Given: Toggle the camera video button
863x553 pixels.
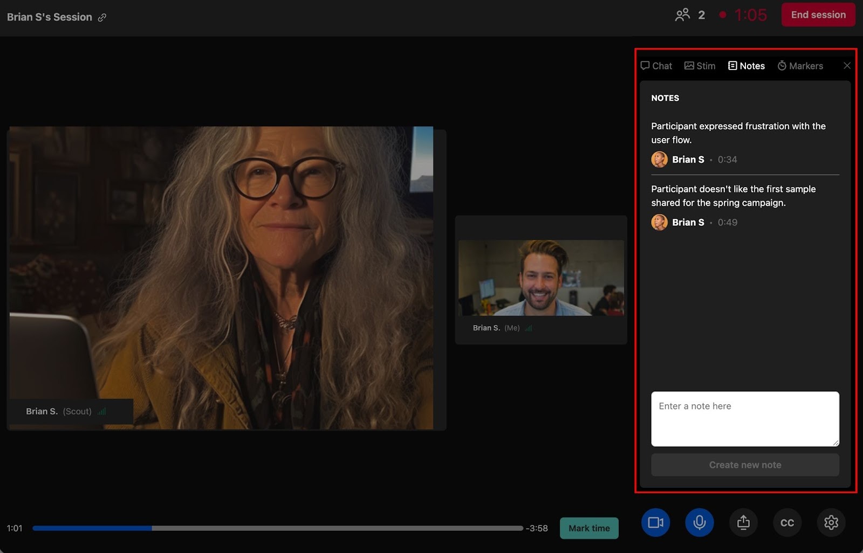Looking at the screenshot, I should tap(655, 522).
